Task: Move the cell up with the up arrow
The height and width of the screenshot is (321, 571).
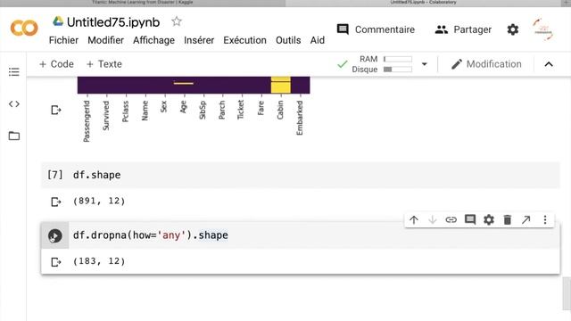Action: 414,220
